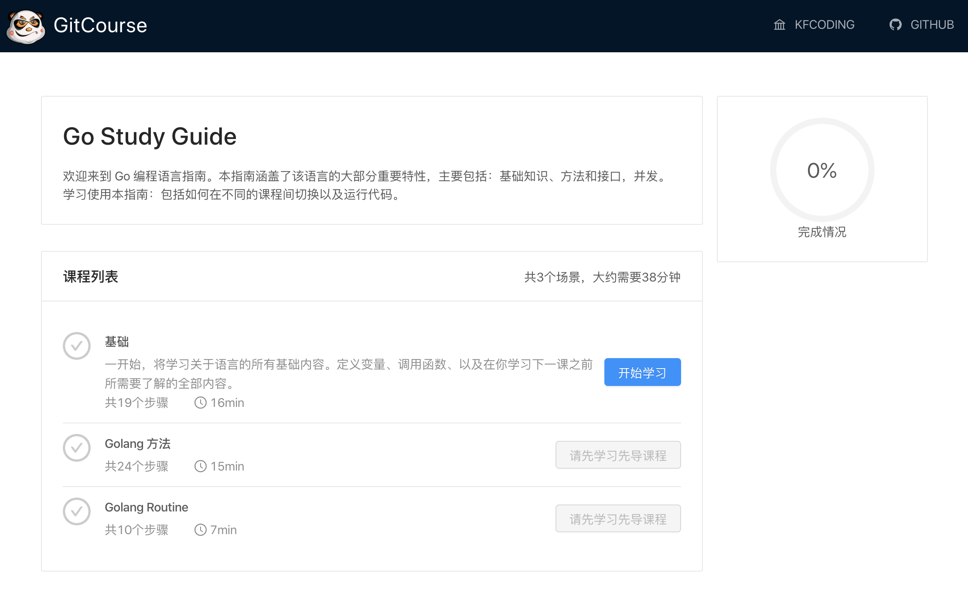Select the Golang Routine course title
Image resolution: width=968 pixels, height=616 pixels.
click(x=147, y=507)
